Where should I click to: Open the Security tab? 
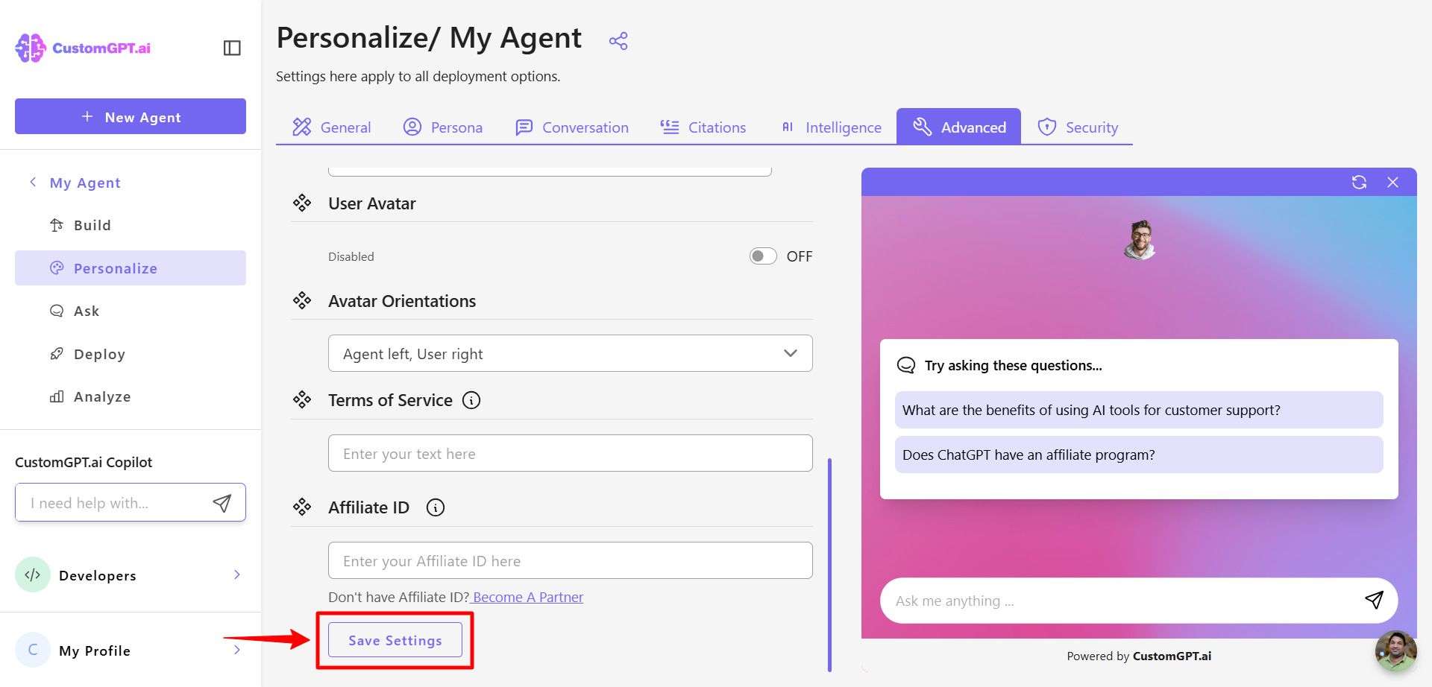pos(1078,127)
